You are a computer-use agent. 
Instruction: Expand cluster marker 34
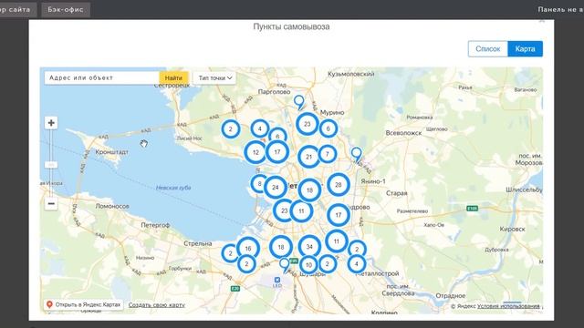pos(309,246)
